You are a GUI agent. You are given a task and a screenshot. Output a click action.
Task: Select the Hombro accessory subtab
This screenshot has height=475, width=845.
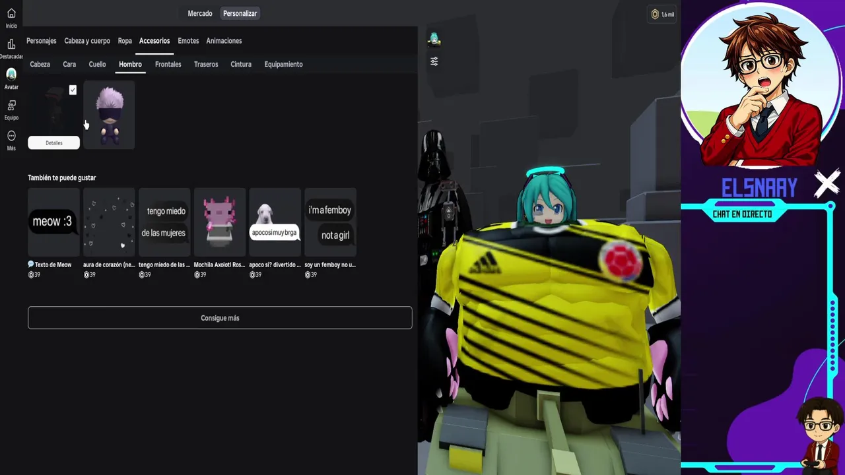point(130,65)
